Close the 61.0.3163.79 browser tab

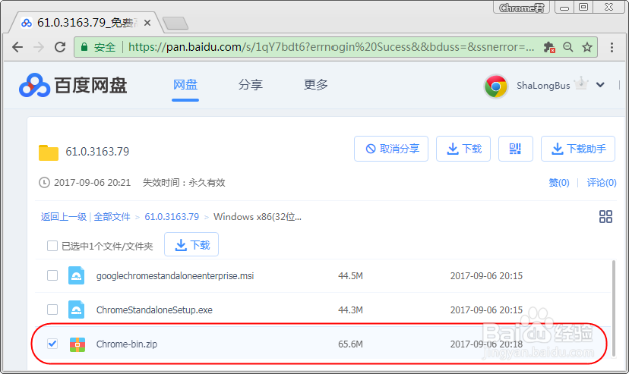click(x=147, y=23)
